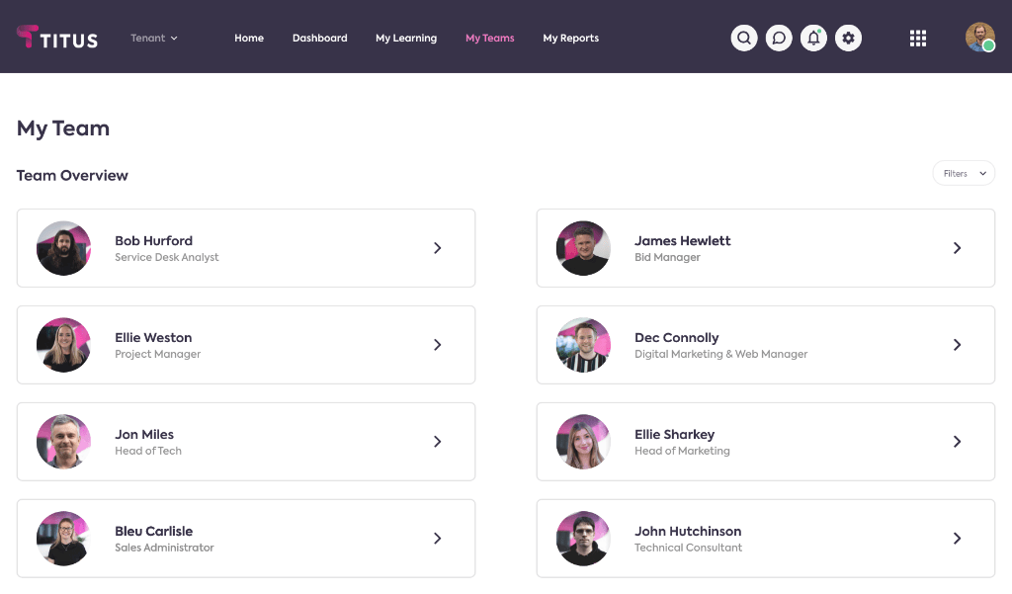Expand the Tenant dropdown
The image size is (1012, 594).
tap(154, 39)
